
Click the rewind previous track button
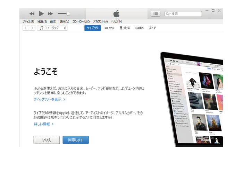tap(32, 14)
